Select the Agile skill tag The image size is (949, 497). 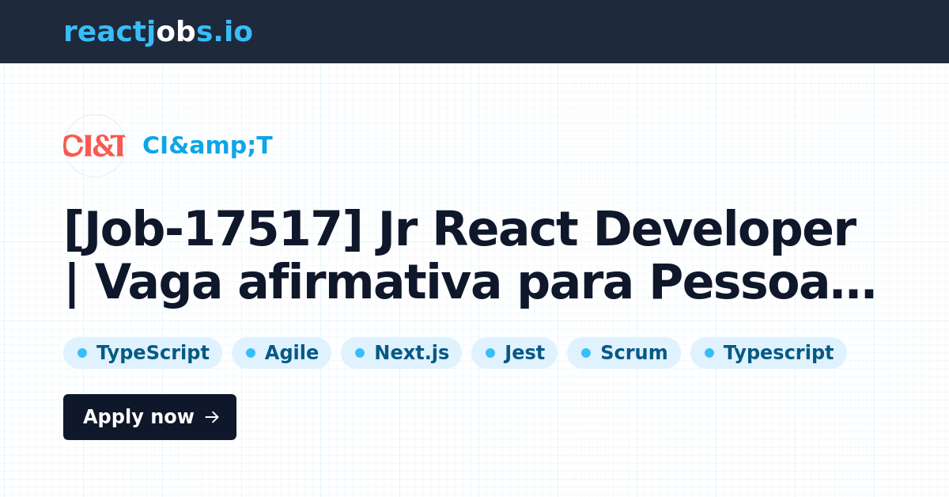click(x=282, y=352)
